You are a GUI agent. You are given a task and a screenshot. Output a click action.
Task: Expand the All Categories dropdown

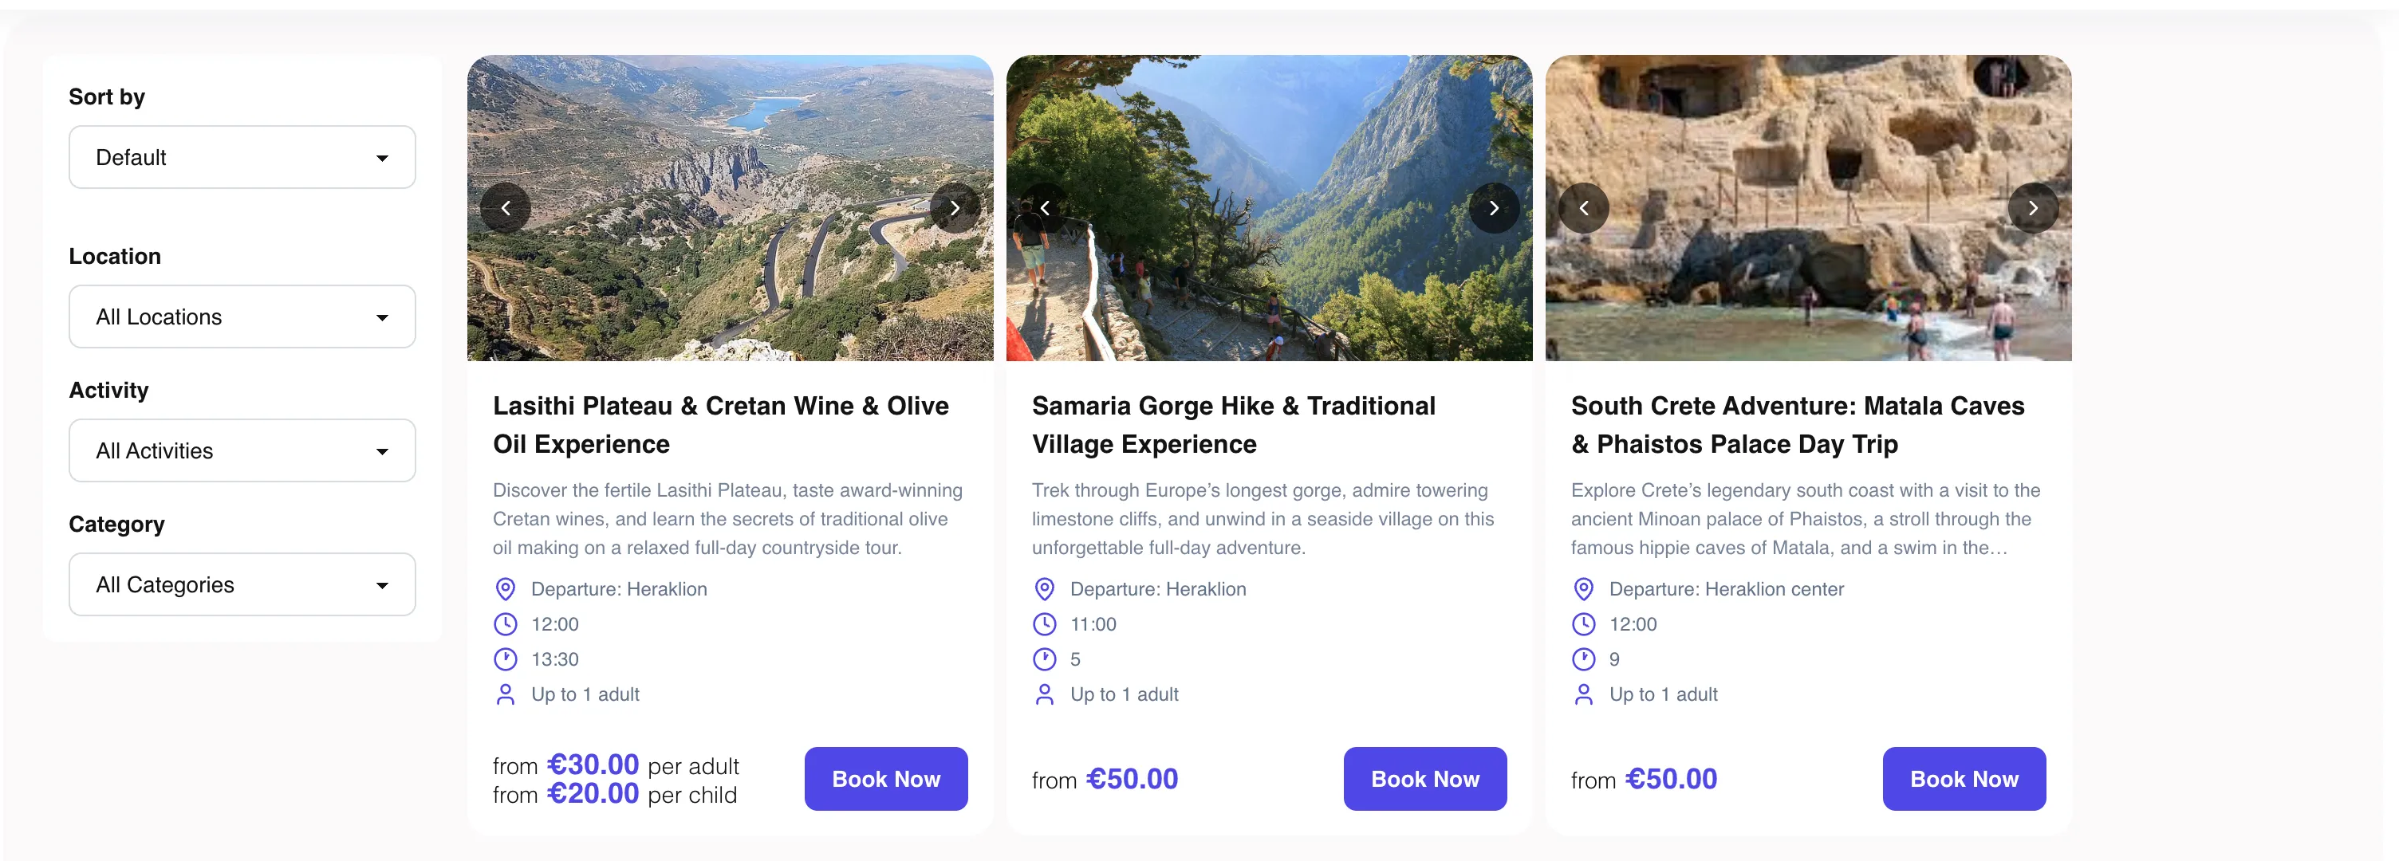(x=242, y=584)
